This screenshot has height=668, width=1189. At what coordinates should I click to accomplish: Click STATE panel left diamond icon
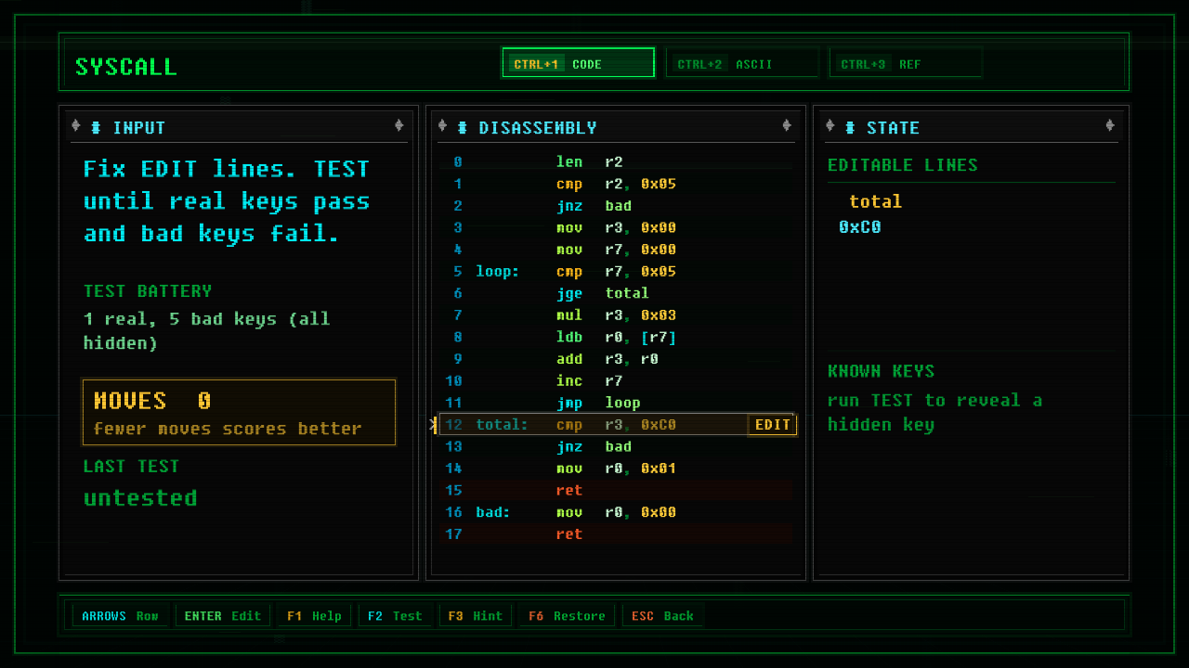[x=830, y=126]
